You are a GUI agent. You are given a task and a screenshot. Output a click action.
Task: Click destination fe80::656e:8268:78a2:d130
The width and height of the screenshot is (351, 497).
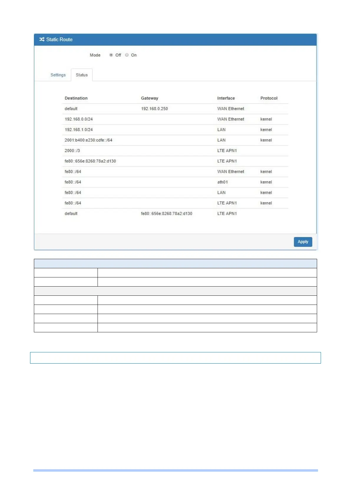tap(90, 161)
